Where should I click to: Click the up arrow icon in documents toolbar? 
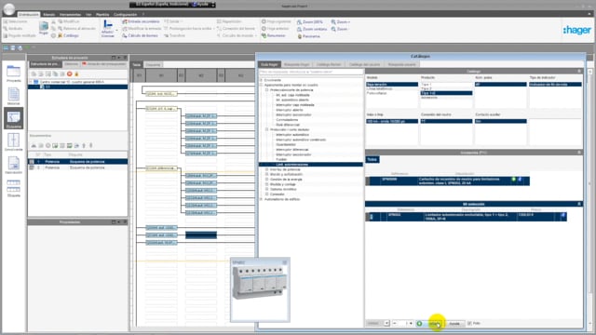pos(84,145)
